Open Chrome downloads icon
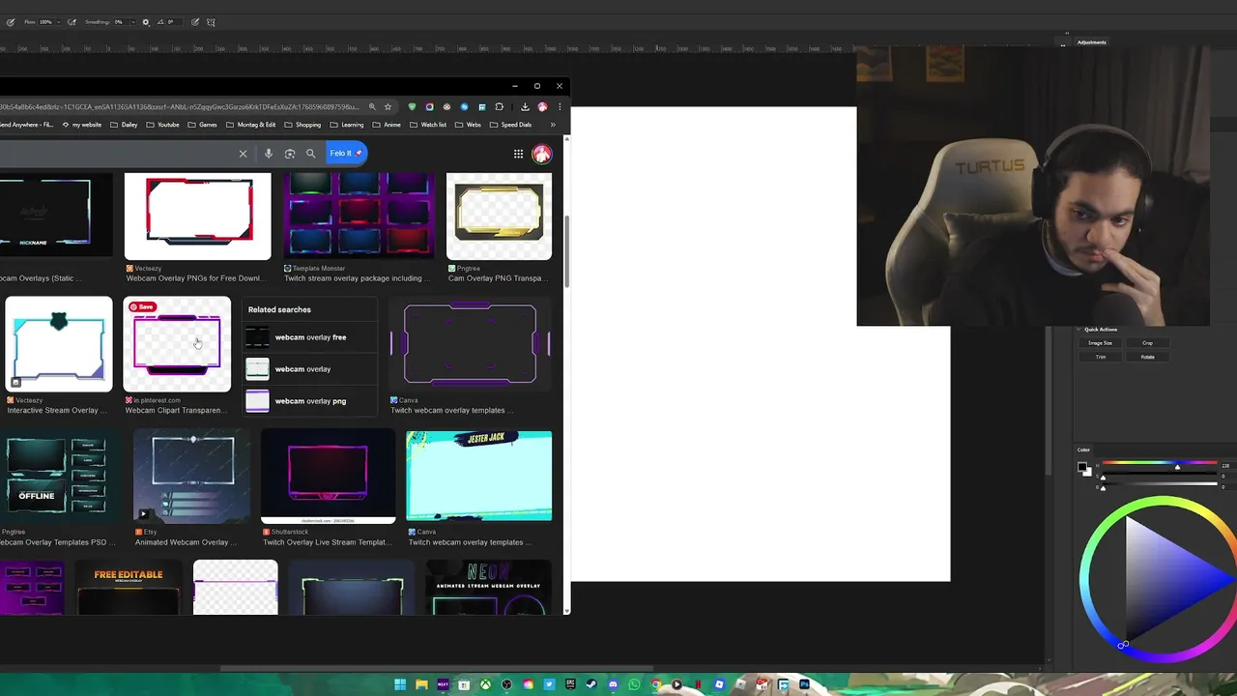This screenshot has height=696, width=1237. [x=525, y=106]
